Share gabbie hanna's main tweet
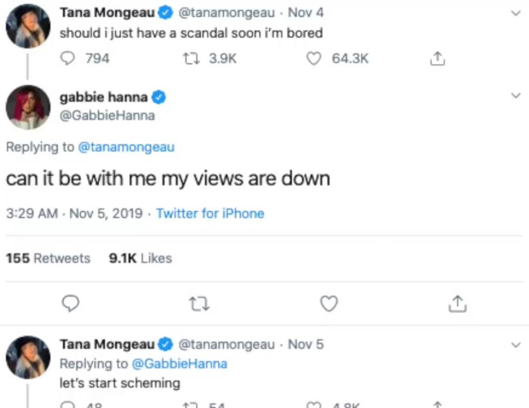The height and width of the screenshot is (408, 529). pyautogui.click(x=457, y=304)
